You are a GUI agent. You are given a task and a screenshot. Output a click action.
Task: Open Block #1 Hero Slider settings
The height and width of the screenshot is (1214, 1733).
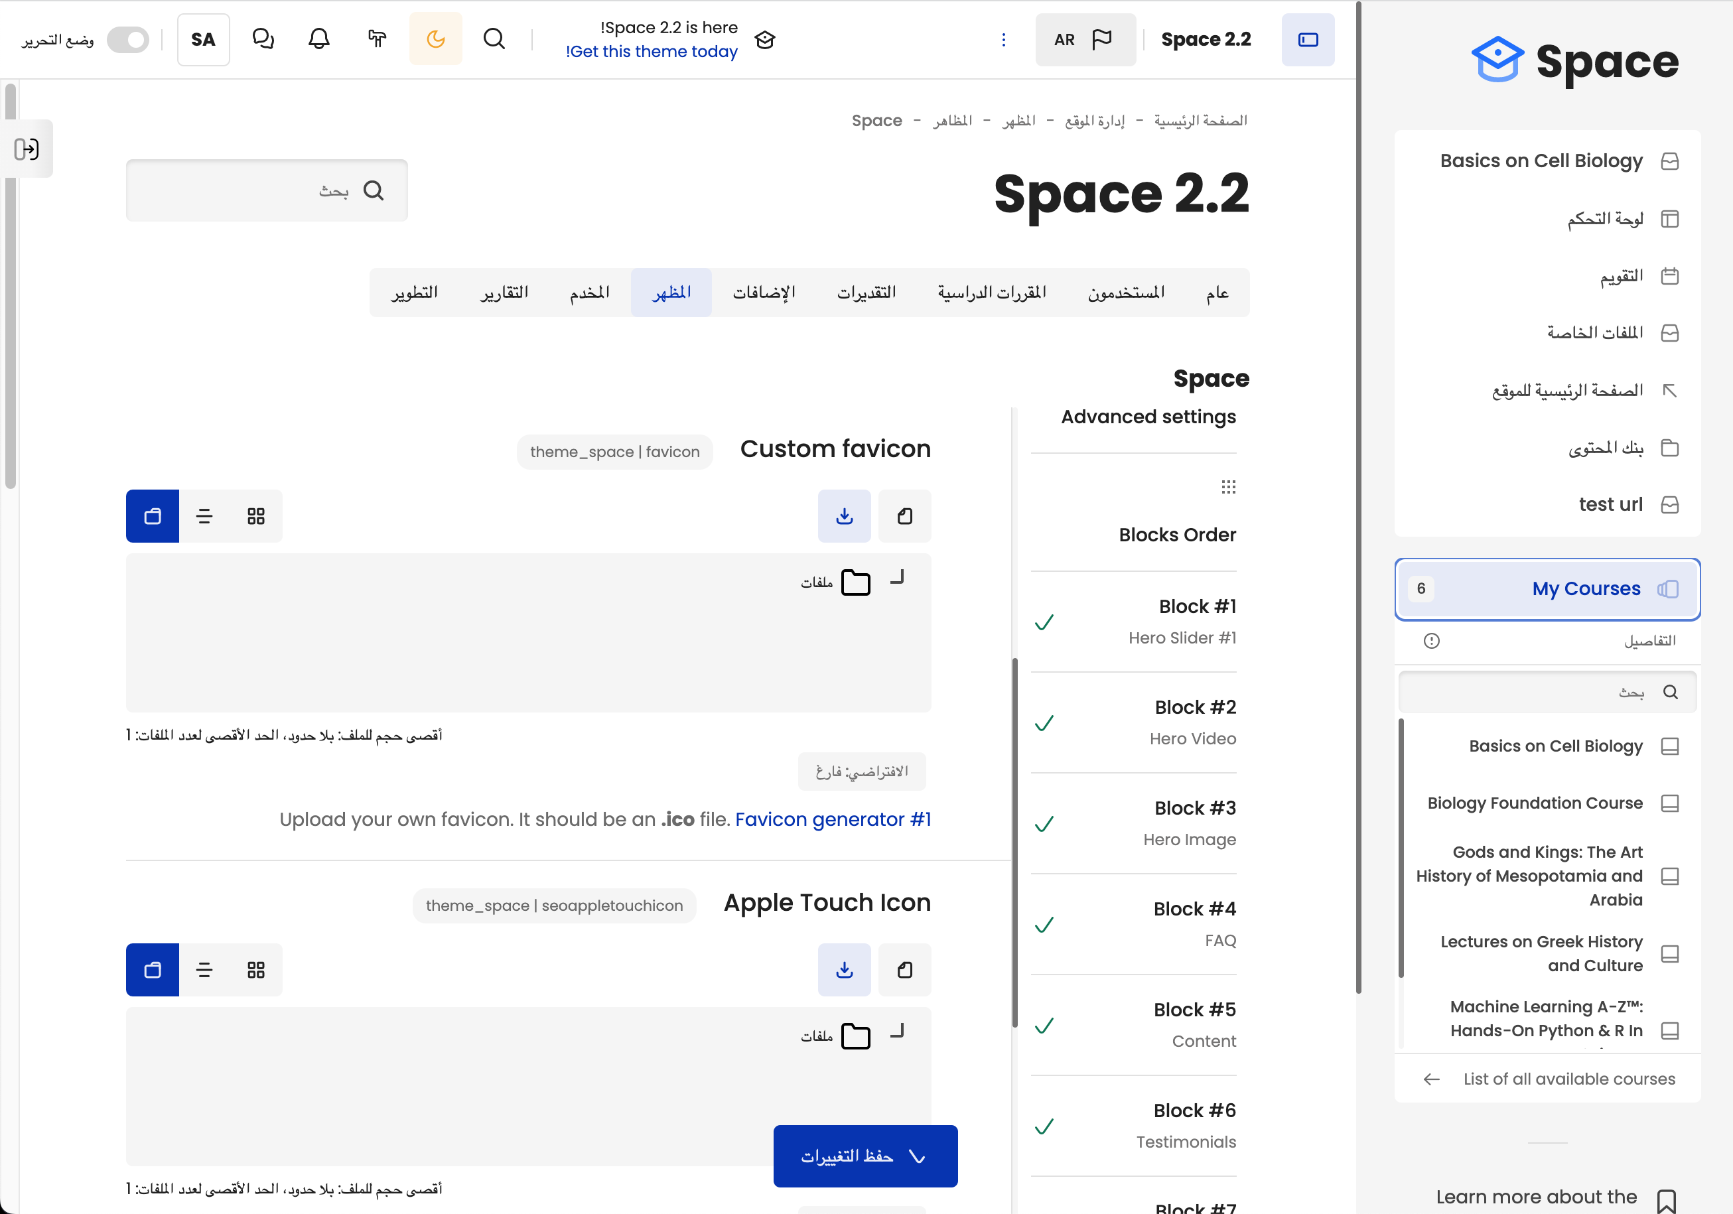pos(1134,622)
